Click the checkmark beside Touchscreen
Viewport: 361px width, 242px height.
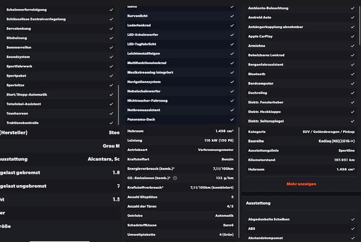pos(111,113)
